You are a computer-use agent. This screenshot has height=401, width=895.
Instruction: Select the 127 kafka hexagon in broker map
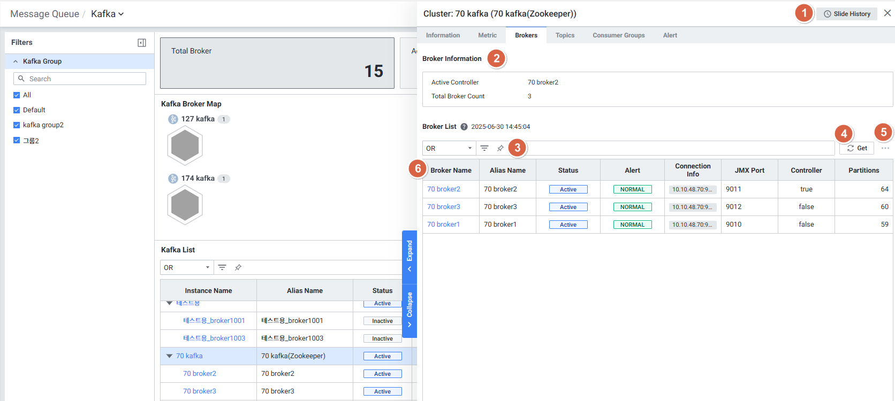coord(185,145)
